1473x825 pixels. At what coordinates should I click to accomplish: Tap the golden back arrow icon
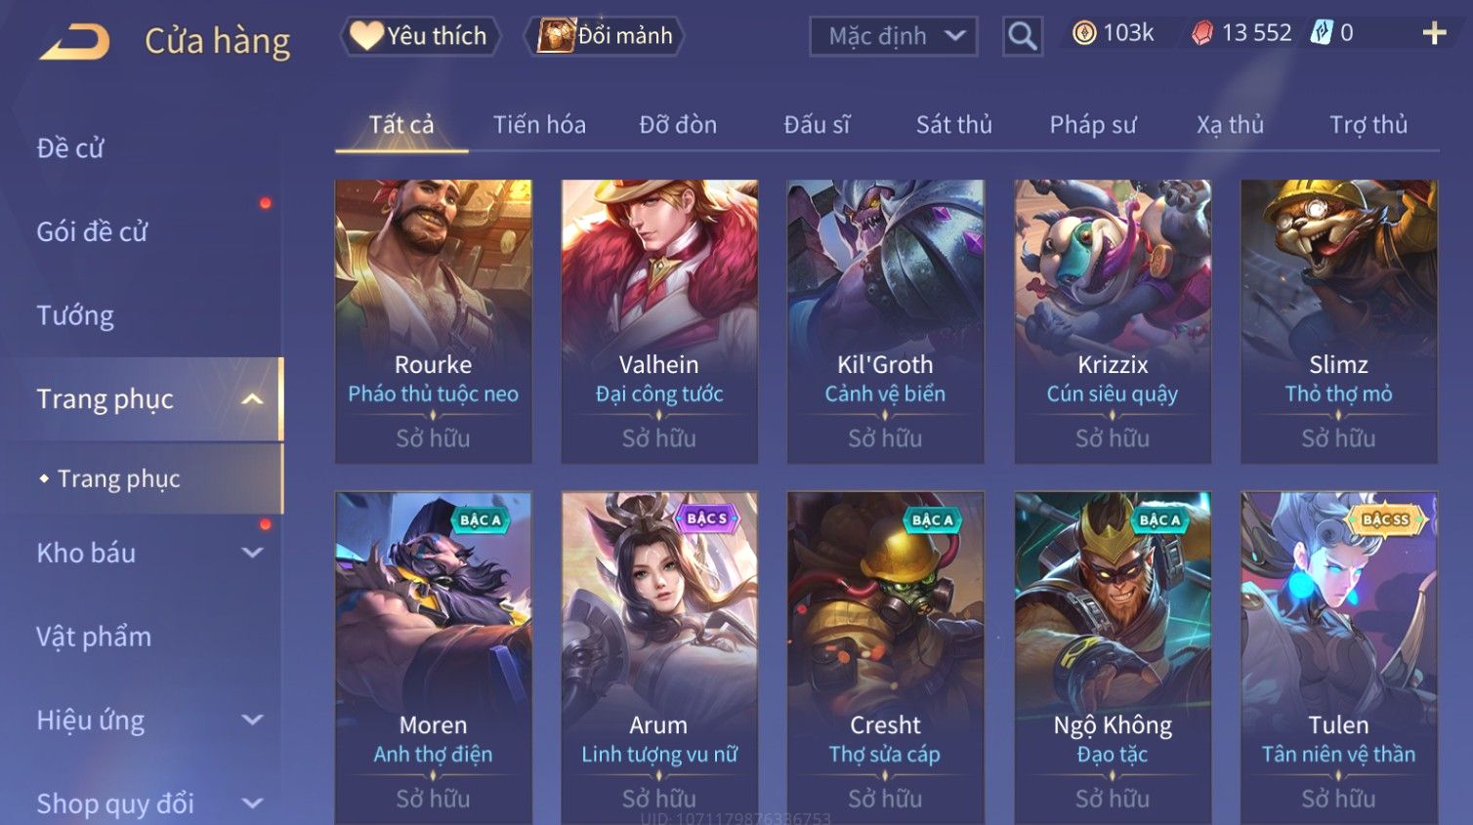[x=75, y=42]
